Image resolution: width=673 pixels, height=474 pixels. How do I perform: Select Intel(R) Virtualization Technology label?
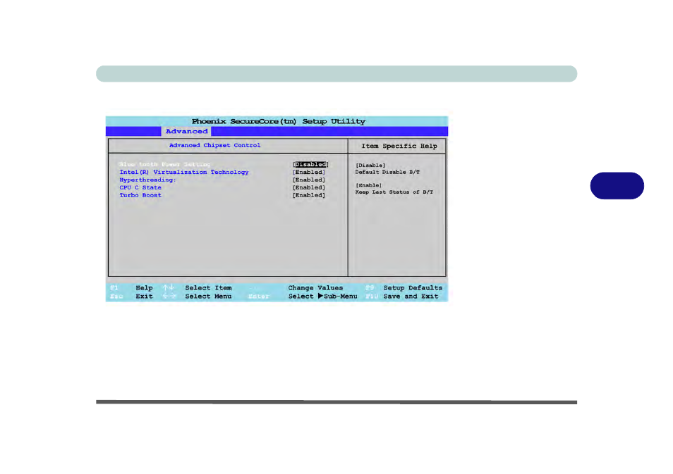(183, 173)
